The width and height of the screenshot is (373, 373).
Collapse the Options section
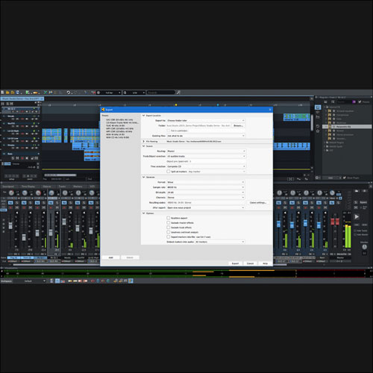143,213
